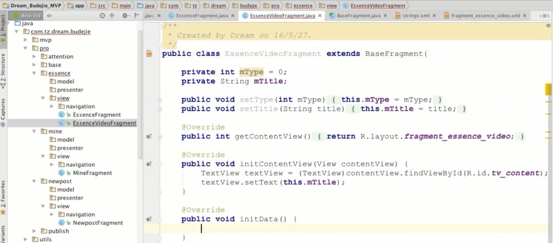Expand the publish package arrow
This screenshot has width=553, height=243.
click(35, 231)
